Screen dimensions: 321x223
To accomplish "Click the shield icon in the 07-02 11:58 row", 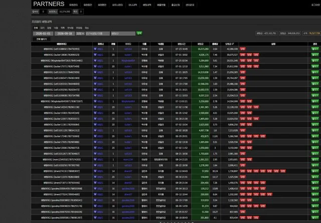I will 95,107.
